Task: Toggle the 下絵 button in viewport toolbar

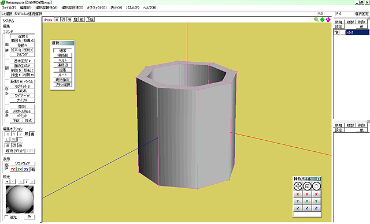Action: point(90,20)
